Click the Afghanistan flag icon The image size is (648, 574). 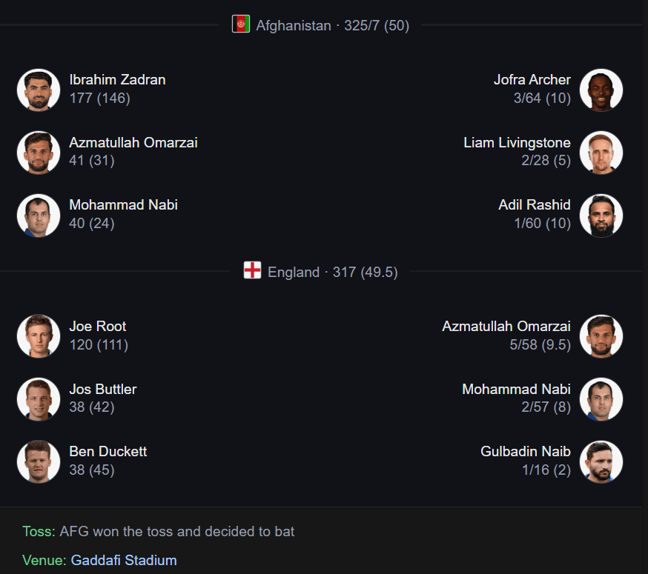coord(241,24)
